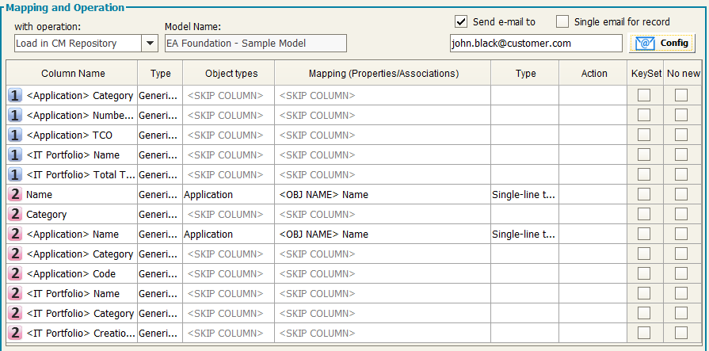Open the operation dropdown Load in CM Repository
The image size is (709, 351).
150,44
